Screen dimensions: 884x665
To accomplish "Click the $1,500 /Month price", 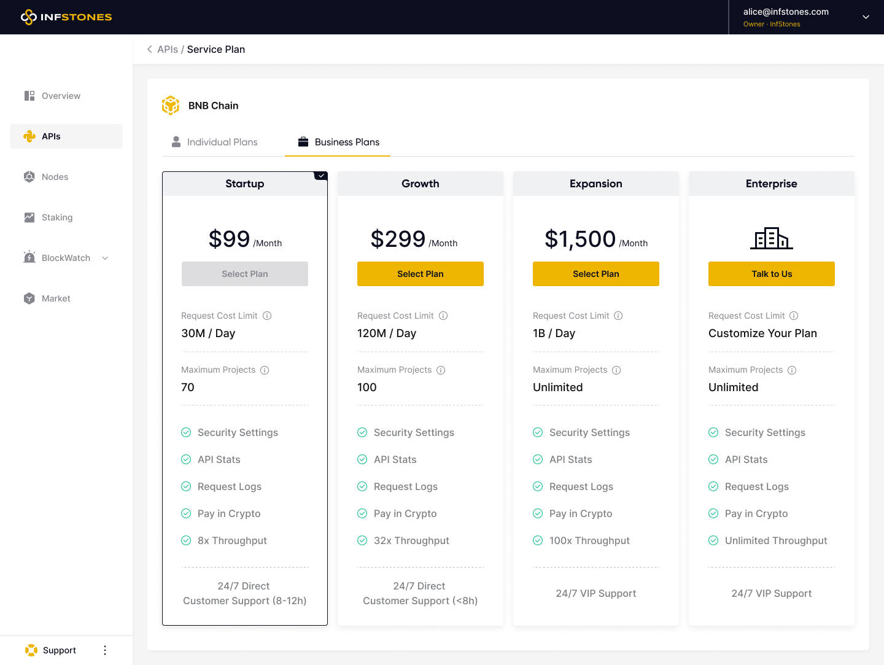I will 596,239.
